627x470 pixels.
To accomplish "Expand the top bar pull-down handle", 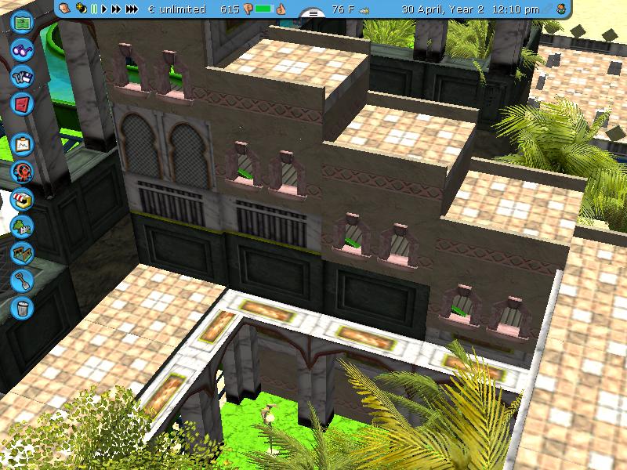I will pyautogui.click(x=313, y=13).
